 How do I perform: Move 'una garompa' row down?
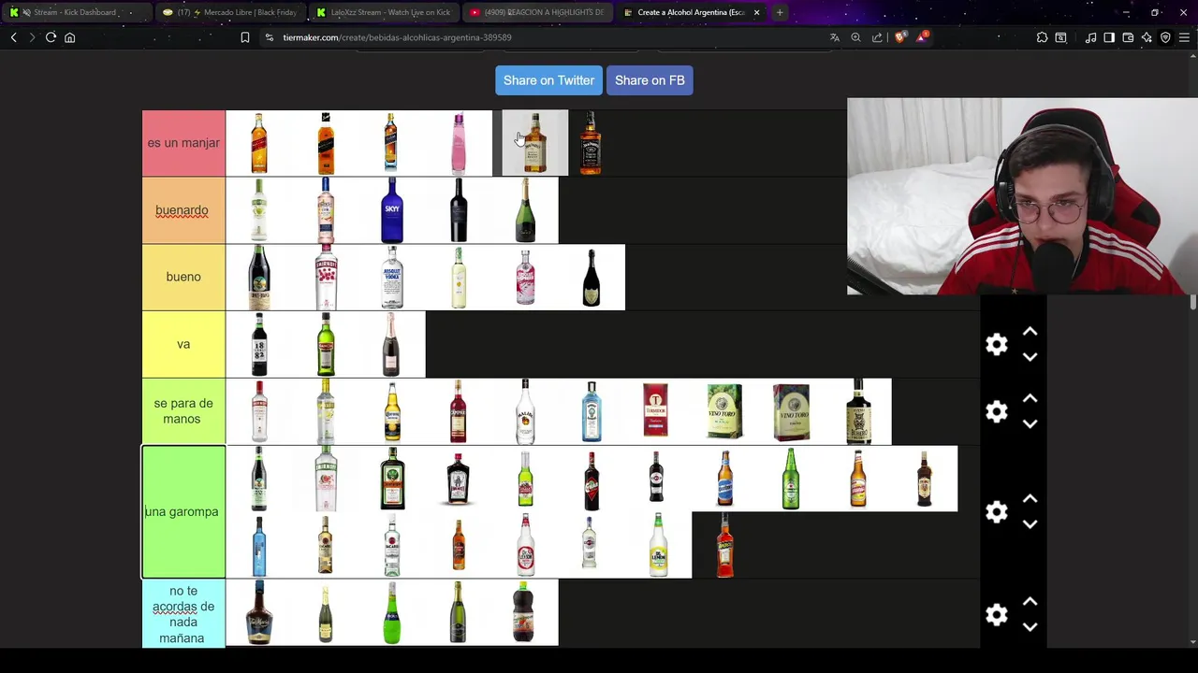1030,524
